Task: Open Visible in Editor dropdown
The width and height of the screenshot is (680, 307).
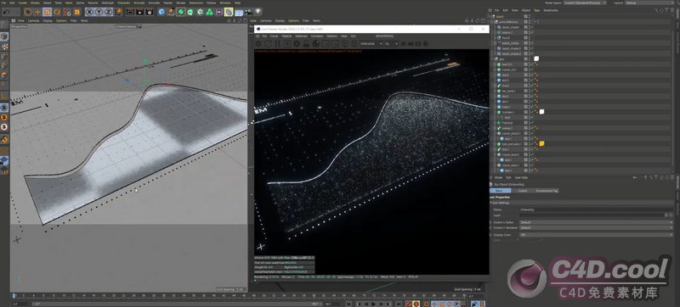Action: click(597, 222)
